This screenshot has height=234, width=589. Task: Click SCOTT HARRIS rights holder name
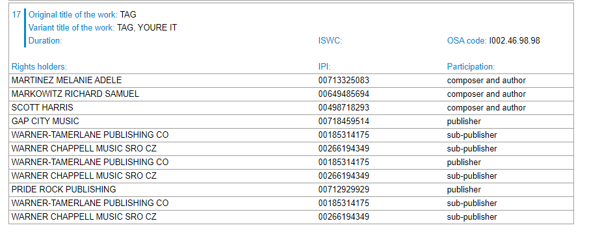(x=42, y=107)
